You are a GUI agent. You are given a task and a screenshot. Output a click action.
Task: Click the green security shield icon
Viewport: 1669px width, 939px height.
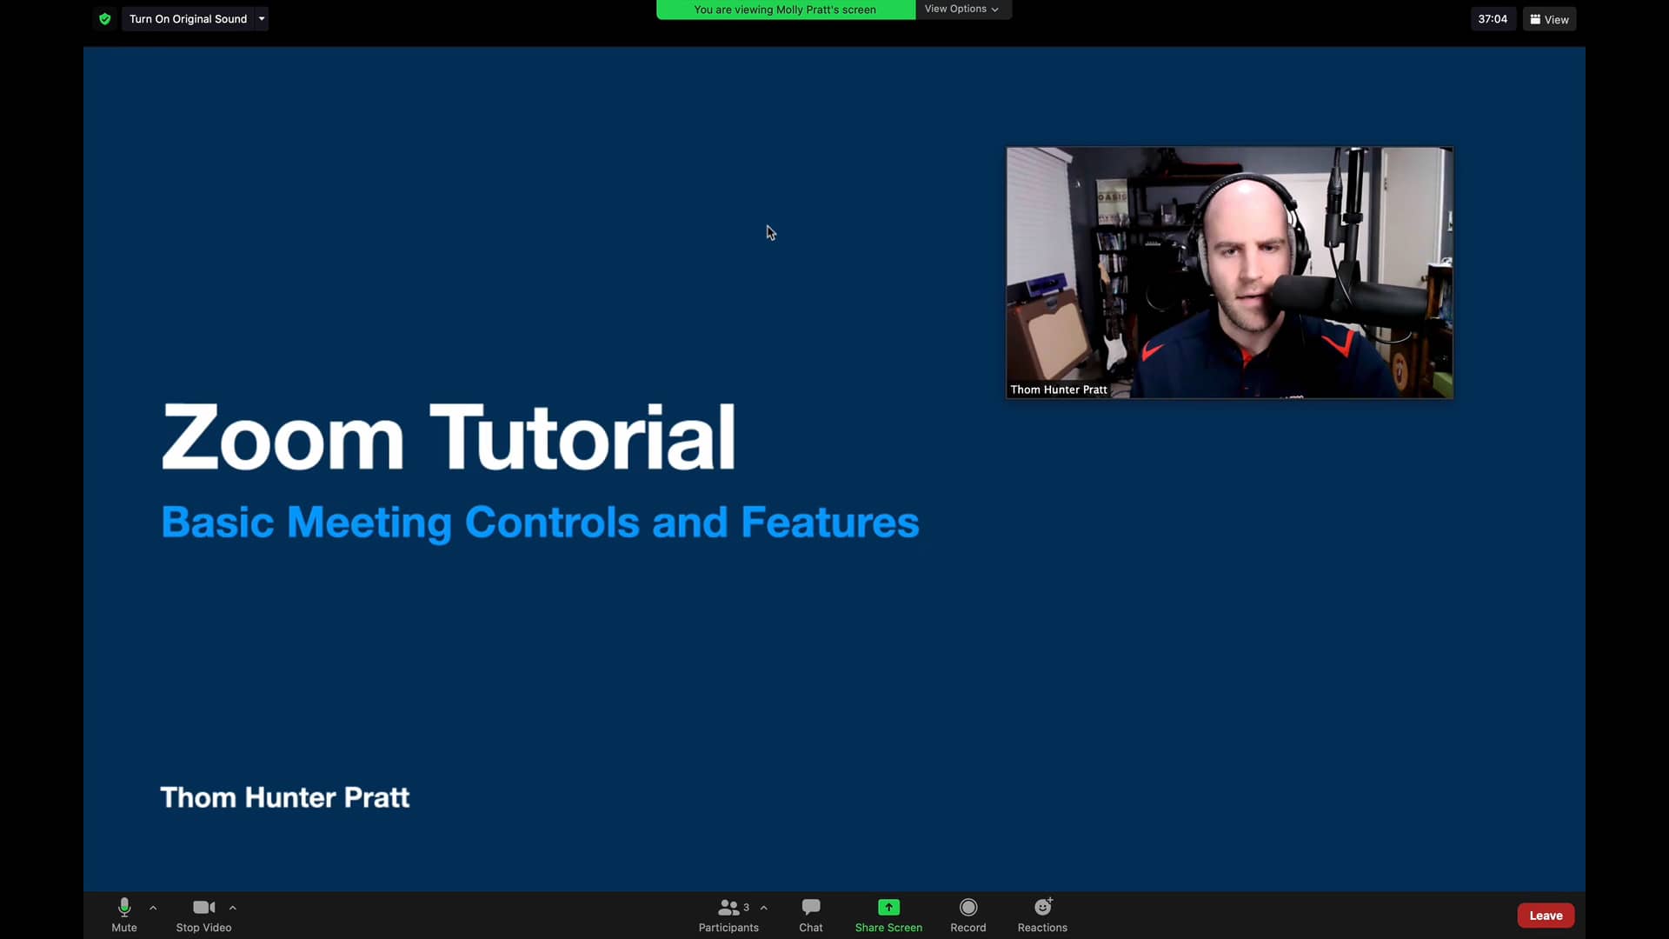pyautogui.click(x=104, y=18)
